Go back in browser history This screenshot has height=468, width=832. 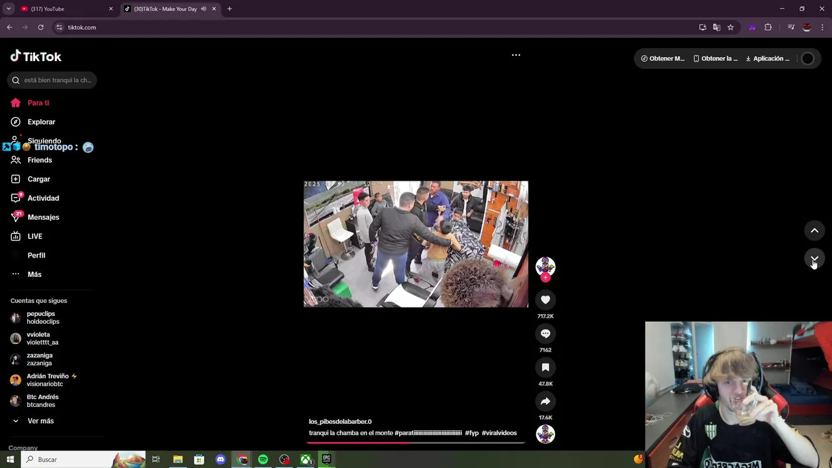click(x=9, y=27)
